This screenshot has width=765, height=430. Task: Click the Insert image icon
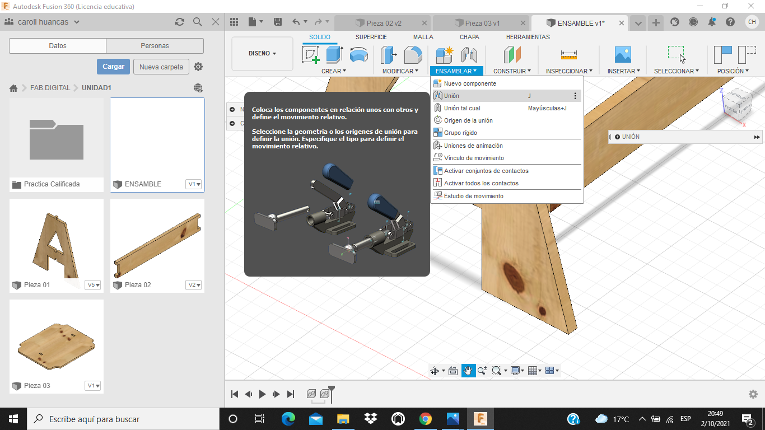click(x=622, y=55)
